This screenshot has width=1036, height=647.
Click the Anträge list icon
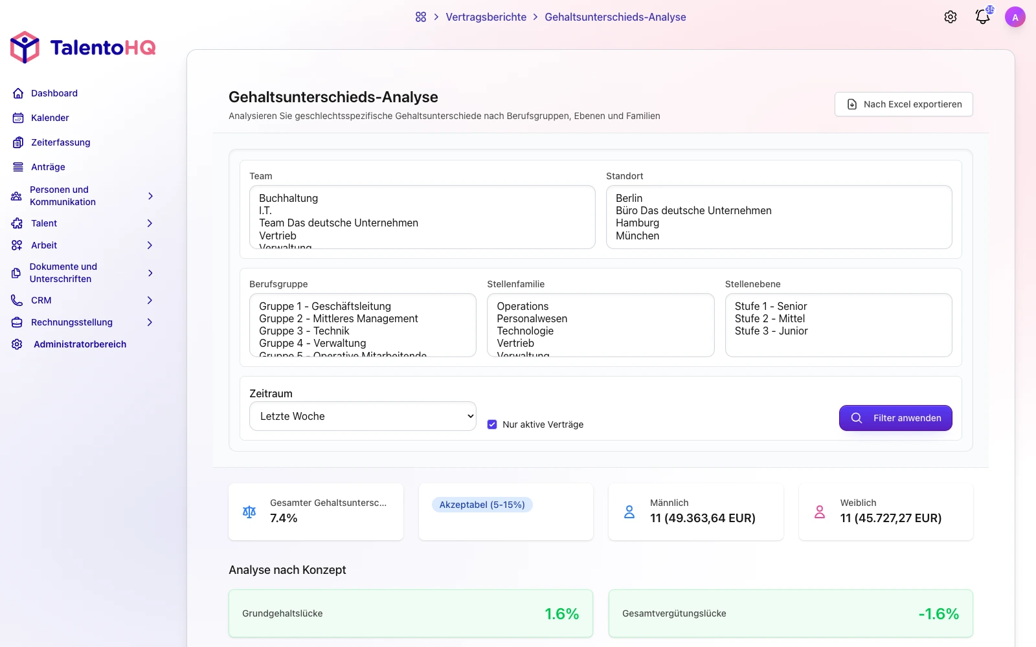(18, 167)
